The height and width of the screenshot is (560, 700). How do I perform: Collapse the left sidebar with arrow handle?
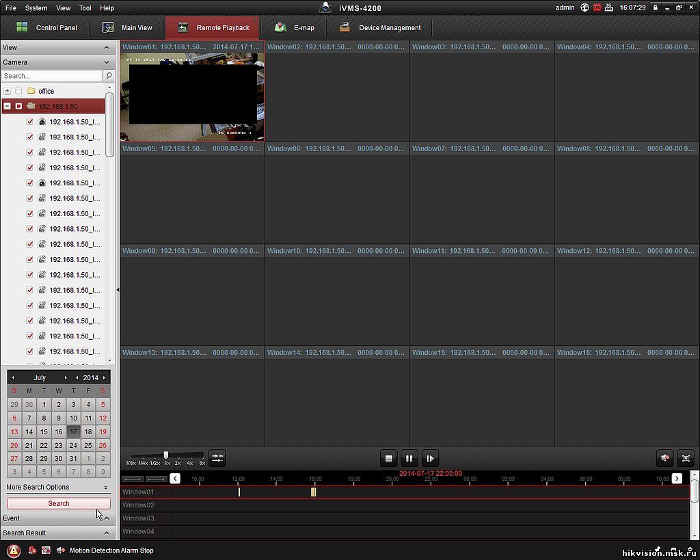118,290
